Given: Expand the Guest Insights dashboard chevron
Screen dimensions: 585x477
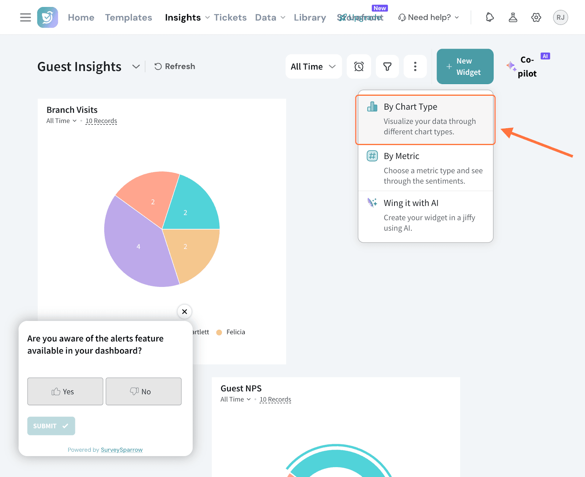Looking at the screenshot, I should click(136, 67).
